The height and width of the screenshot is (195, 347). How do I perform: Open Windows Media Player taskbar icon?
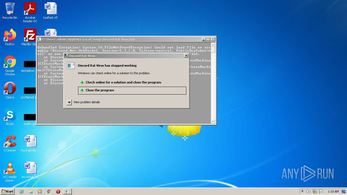pos(40,191)
